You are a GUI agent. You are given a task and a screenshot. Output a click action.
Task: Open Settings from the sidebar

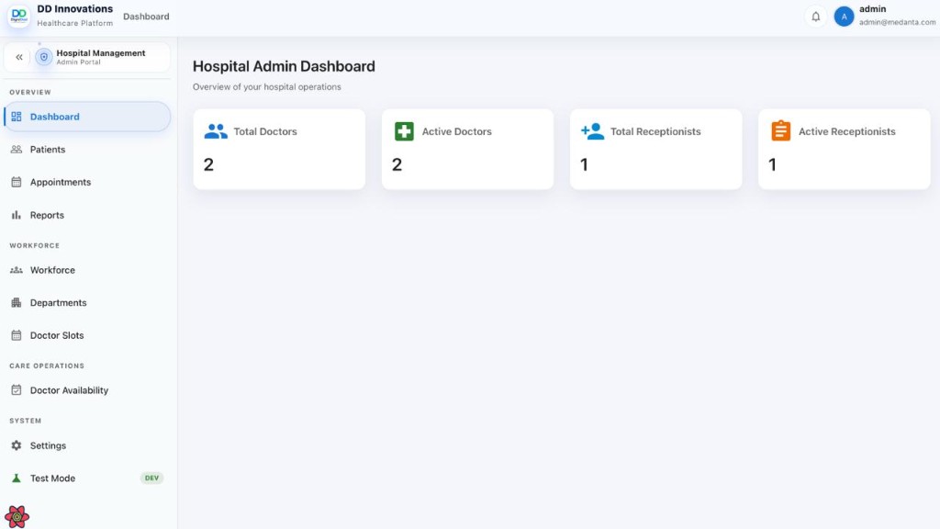(x=87, y=445)
